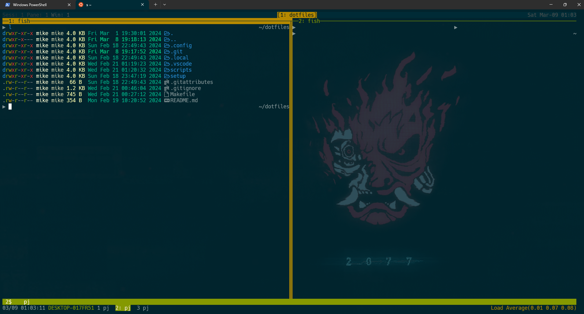Click the second prompt arrow in right pane
The width and height of the screenshot is (584, 314).
[294, 33]
